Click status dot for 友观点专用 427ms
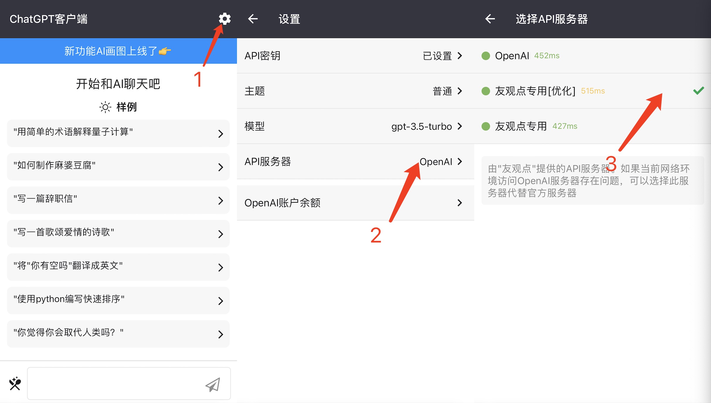 (x=486, y=126)
